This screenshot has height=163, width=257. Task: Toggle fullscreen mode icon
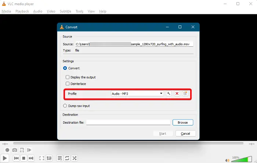pyautogui.click(x=41, y=158)
